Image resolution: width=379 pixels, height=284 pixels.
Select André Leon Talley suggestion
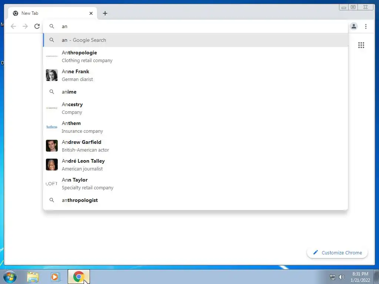[195, 165]
